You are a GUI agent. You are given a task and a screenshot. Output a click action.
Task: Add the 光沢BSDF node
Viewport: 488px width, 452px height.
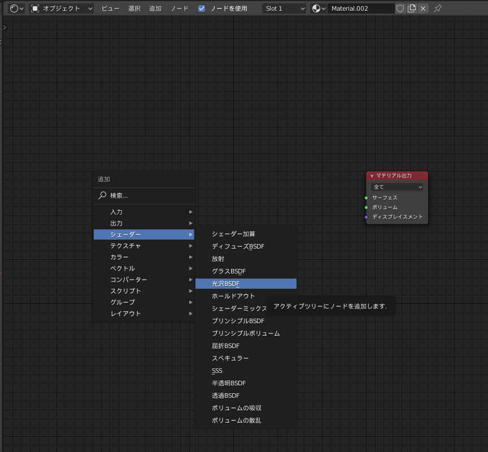[246, 284]
